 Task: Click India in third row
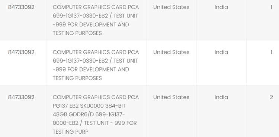pyautogui.click(x=221, y=97)
